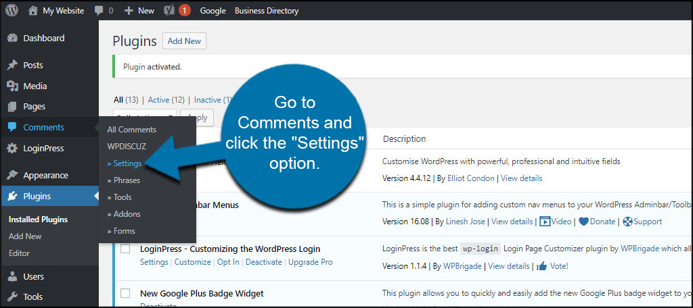Viewport: 693px width, 308px height.
Task: Open All Comments in the flyout
Action: (x=132, y=130)
